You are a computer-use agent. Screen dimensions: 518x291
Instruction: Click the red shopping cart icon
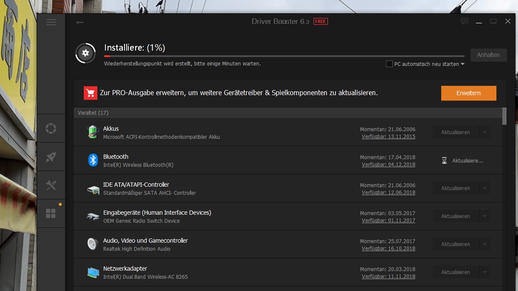point(90,93)
